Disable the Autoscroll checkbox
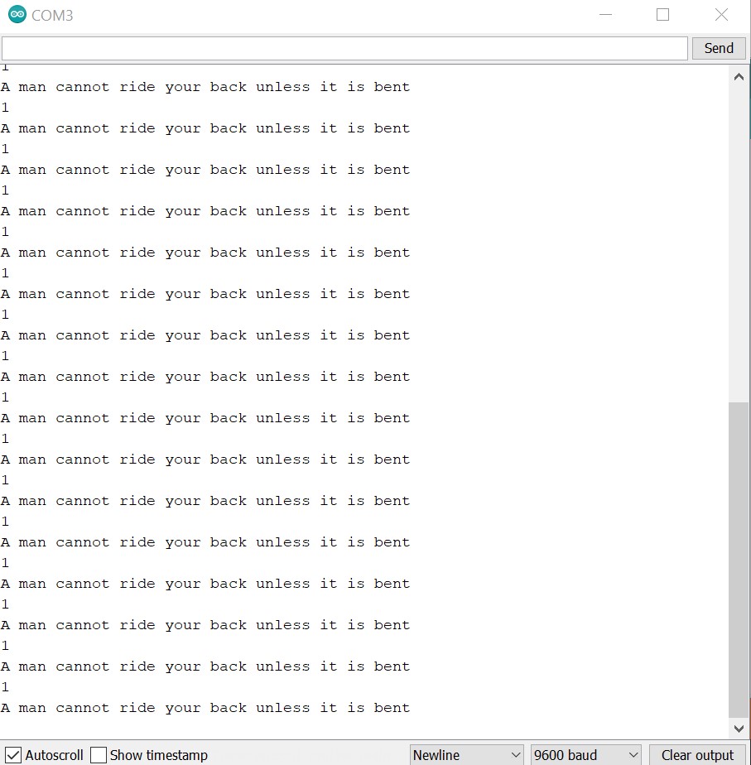751x765 pixels. tap(14, 755)
